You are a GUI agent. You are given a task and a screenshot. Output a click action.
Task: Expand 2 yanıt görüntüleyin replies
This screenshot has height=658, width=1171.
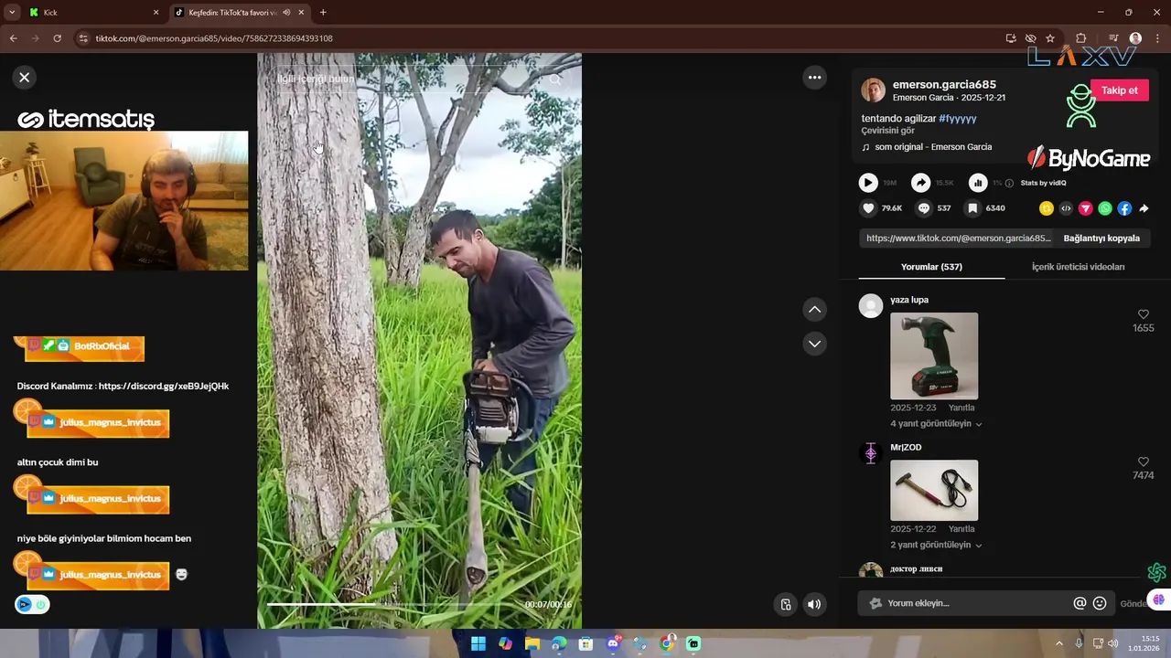[x=936, y=546]
